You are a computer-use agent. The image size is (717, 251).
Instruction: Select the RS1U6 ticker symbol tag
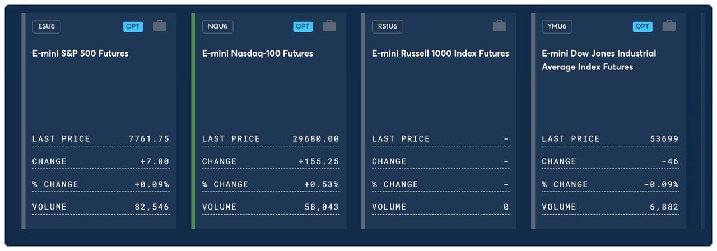pos(388,26)
